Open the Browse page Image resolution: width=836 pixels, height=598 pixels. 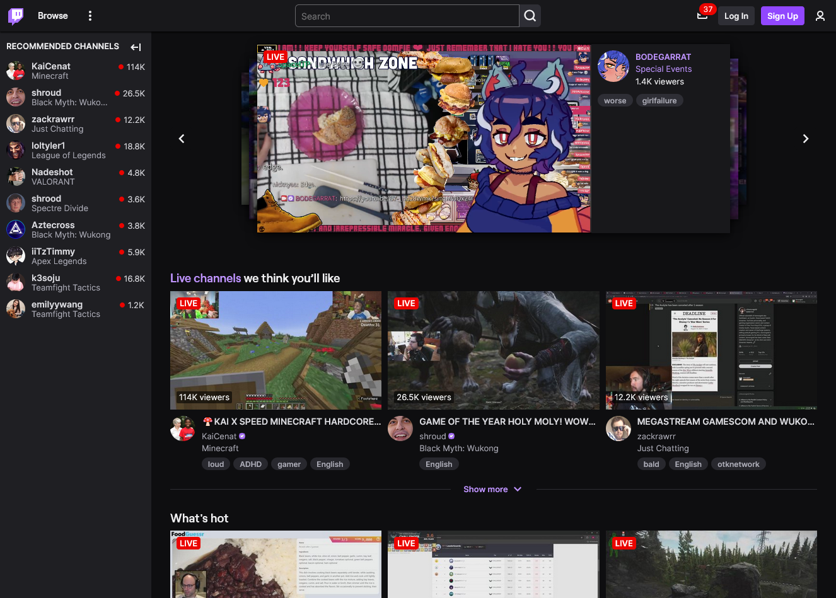tap(52, 16)
